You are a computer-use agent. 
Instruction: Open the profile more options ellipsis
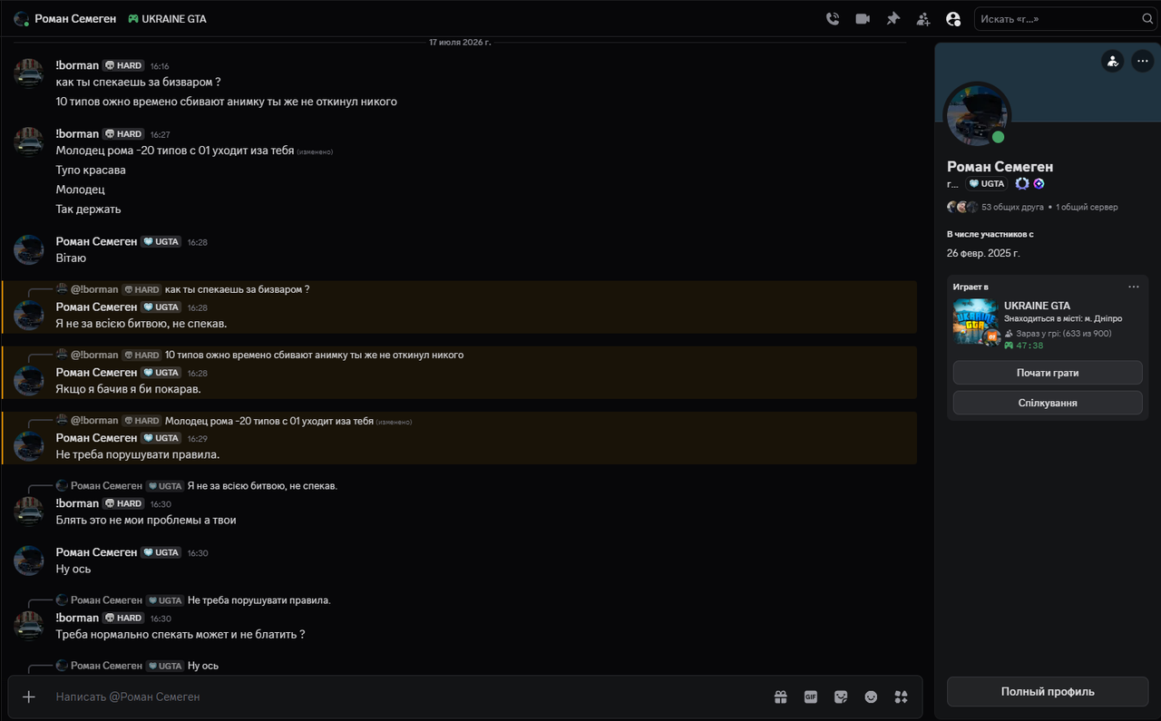click(x=1142, y=61)
